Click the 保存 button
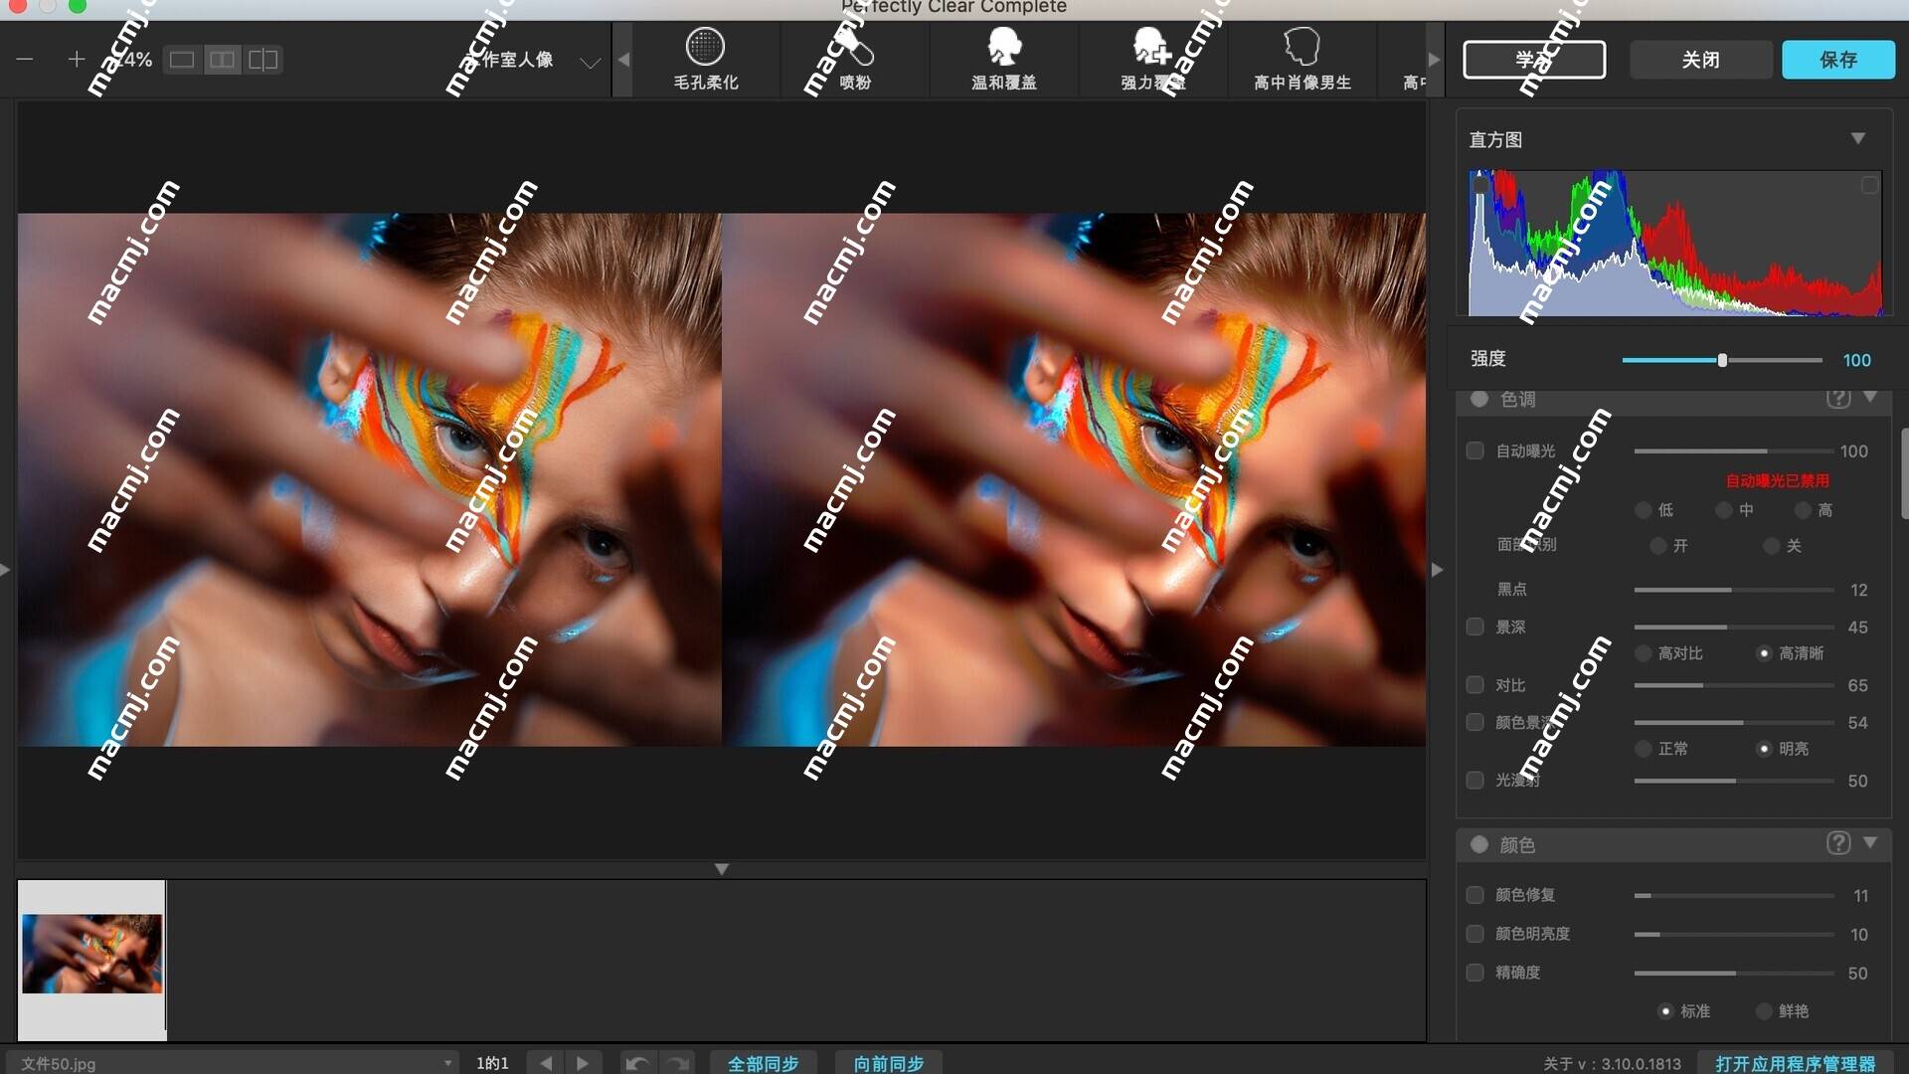1909x1074 pixels. 1838,60
